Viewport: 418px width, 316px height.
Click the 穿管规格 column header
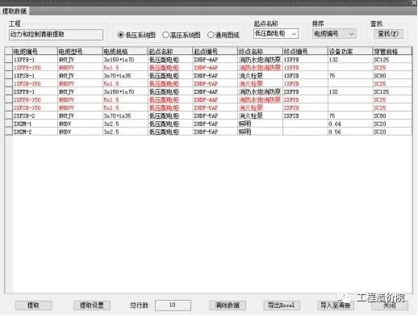click(x=392, y=51)
